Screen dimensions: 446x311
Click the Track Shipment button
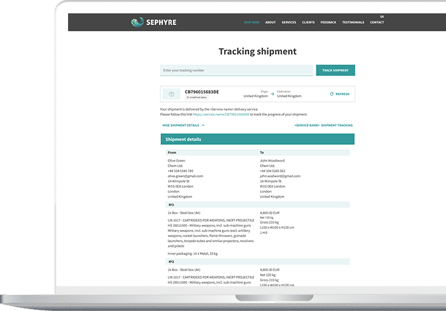click(x=335, y=70)
